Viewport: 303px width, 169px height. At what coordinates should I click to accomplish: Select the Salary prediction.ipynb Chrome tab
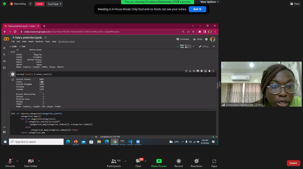point(22,26)
